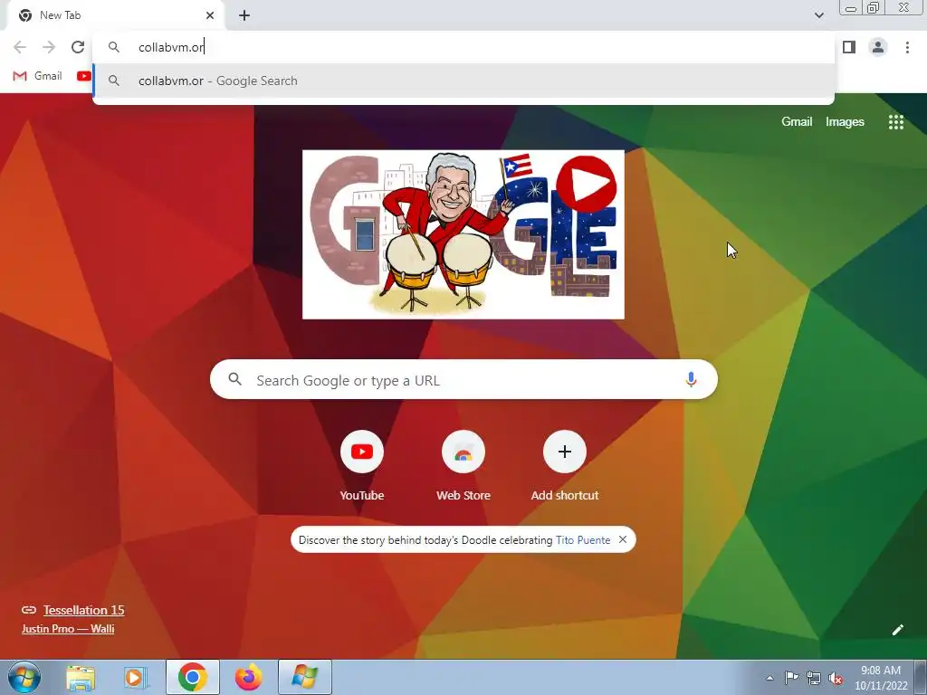Dismiss the doodle promo with the X
The height and width of the screenshot is (695, 927).
point(623,539)
